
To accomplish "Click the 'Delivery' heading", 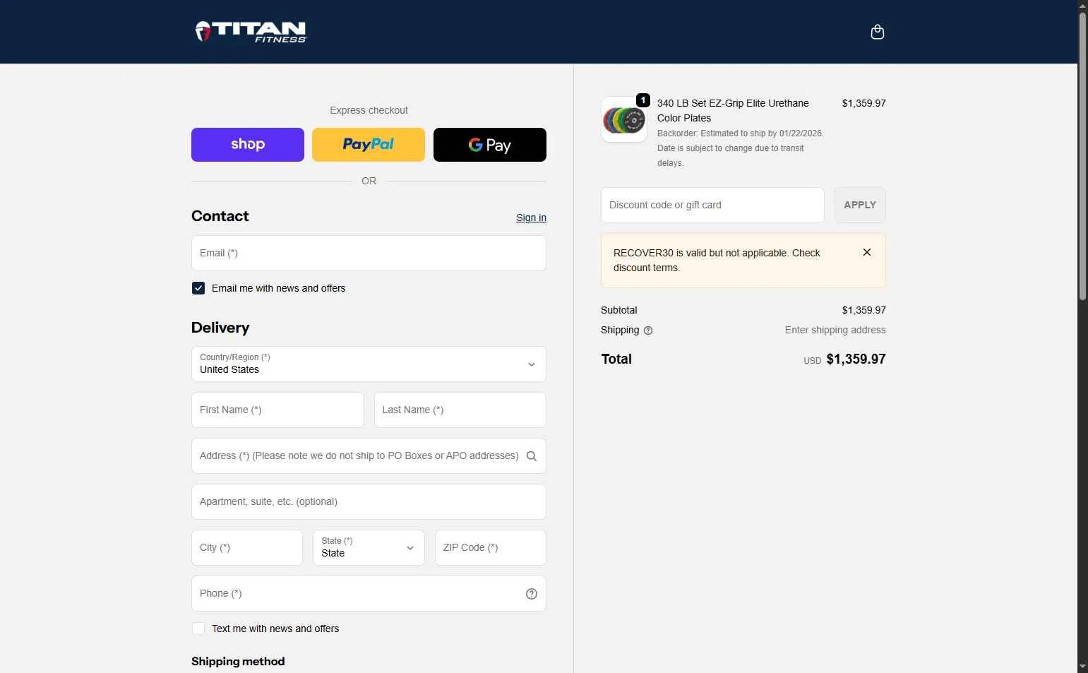I will 220,328.
